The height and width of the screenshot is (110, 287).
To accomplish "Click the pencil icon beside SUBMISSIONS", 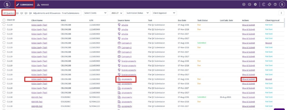I will pyautogui.click(x=17, y=5).
